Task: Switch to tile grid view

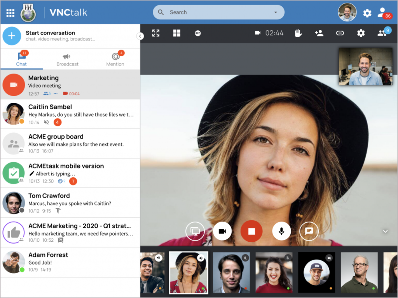Action: tap(177, 33)
